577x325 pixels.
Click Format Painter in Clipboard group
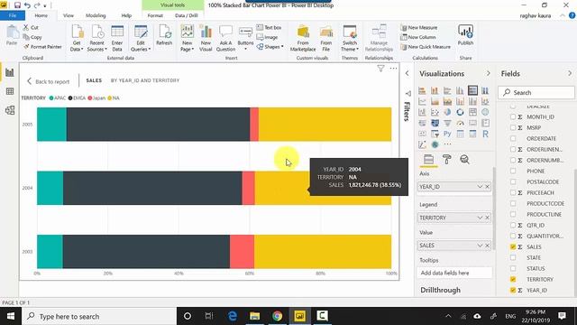[42, 47]
